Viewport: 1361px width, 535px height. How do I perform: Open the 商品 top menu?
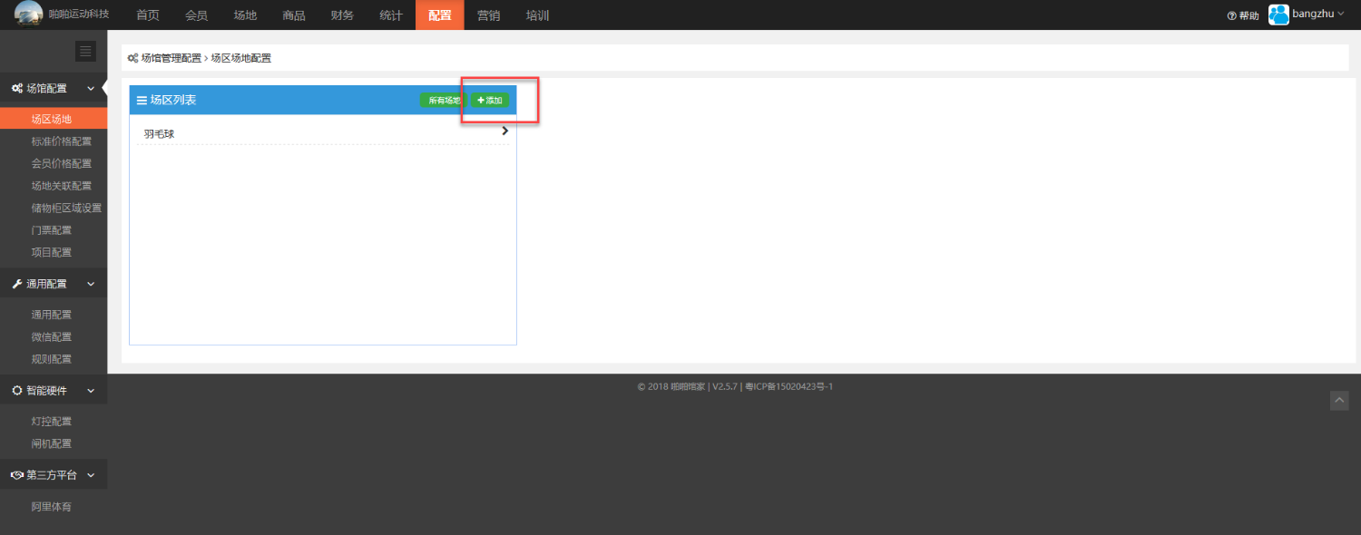click(294, 15)
